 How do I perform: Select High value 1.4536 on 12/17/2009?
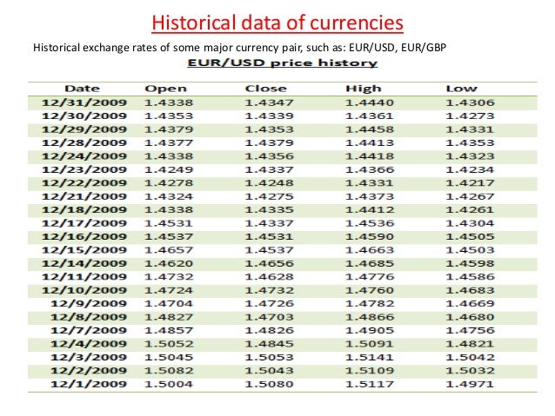click(x=370, y=223)
